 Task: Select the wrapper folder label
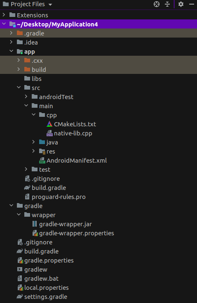point(43,215)
